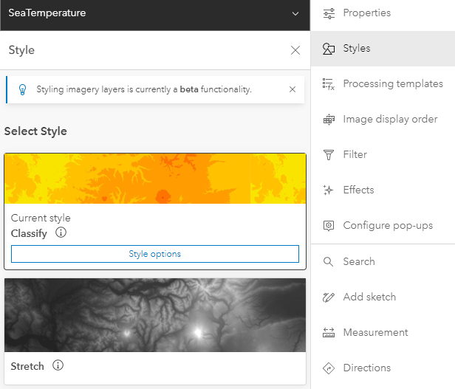Click the Image display order icon
This screenshot has width=455, height=389.
click(x=329, y=120)
